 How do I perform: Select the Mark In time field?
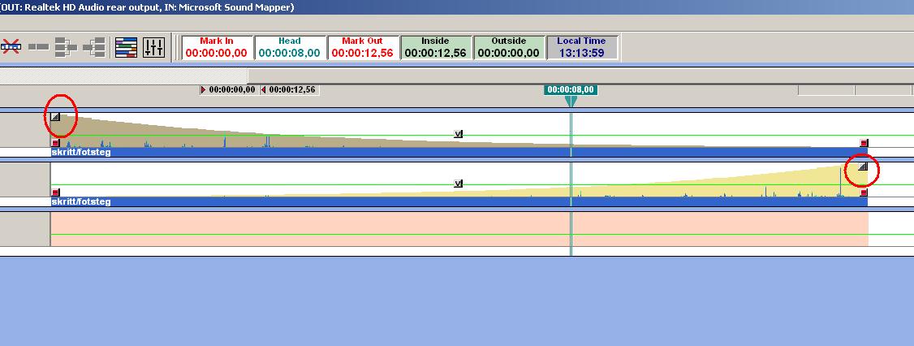pos(217,47)
